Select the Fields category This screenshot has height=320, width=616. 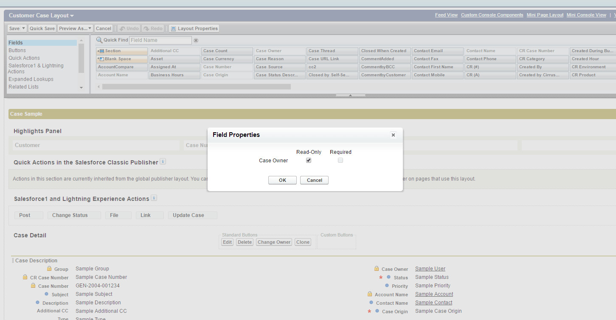click(42, 43)
